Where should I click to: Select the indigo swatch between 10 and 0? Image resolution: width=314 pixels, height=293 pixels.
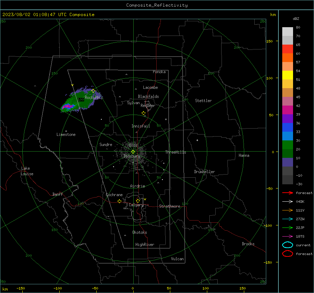tap(287, 162)
